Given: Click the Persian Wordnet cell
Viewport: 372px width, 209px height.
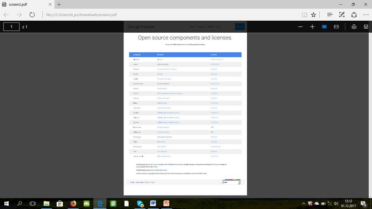Looking at the screenshot, I should [163, 84].
